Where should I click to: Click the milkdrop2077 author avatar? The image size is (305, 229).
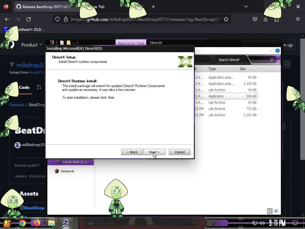[18, 145]
